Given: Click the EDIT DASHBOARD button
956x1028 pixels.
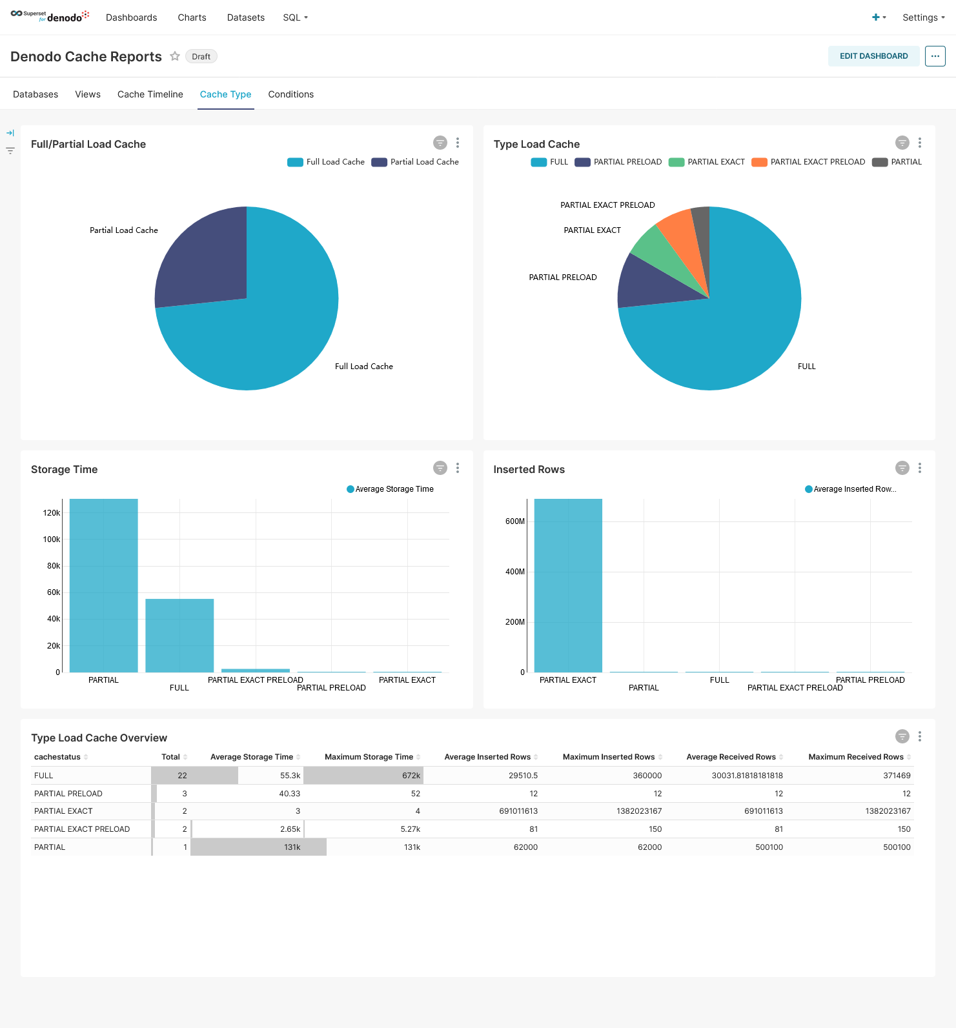Looking at the screenshot, I should 873,56.
